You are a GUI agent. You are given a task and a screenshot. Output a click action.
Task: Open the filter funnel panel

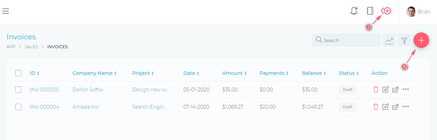[404, 40]
